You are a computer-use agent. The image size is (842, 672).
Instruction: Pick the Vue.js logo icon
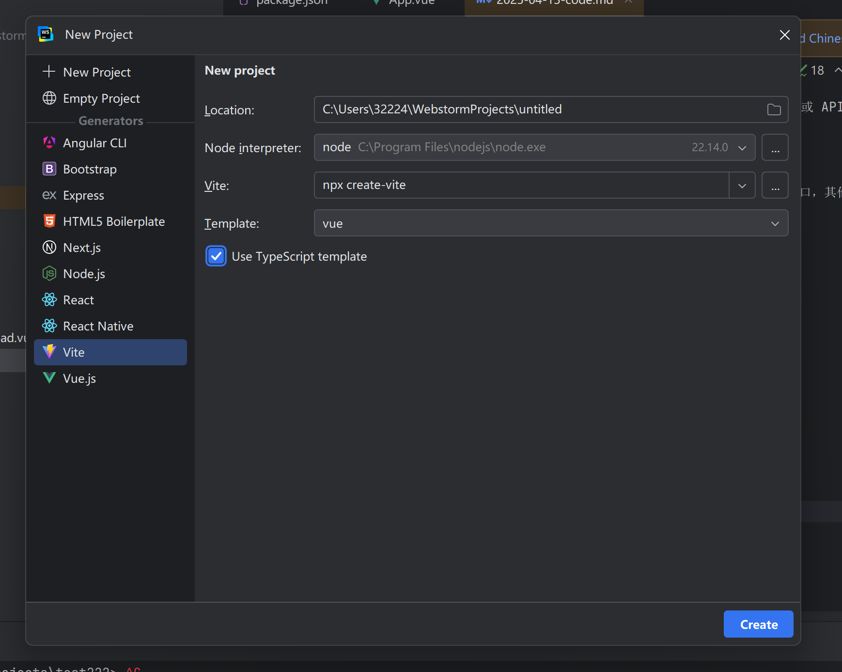pyautogui.click(x=49, y=378)
